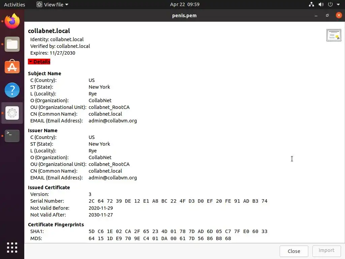Viewport: 345px width, 259px height.
Task: Restore the penis.pem window size
Action: [x=327, y=16]
